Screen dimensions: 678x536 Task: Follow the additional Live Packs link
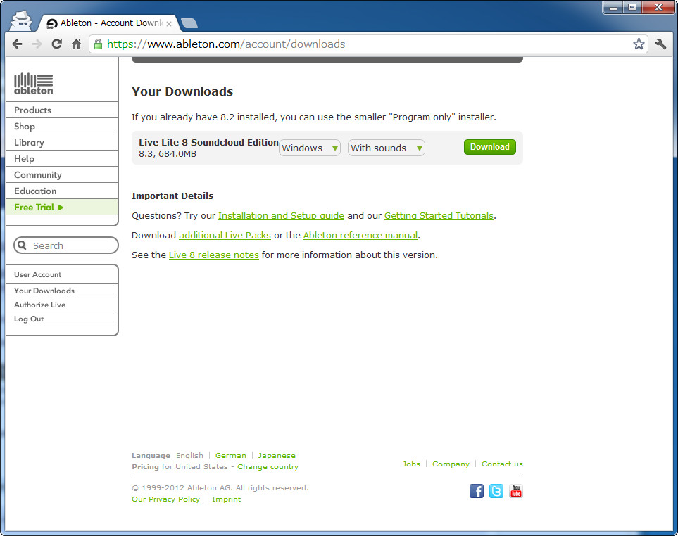225,236
